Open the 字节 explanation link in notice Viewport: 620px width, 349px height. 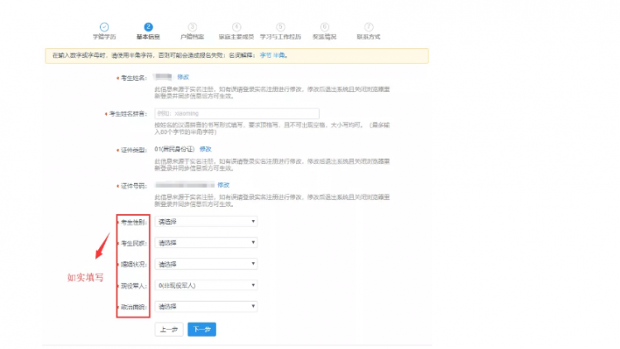point(265,55)
